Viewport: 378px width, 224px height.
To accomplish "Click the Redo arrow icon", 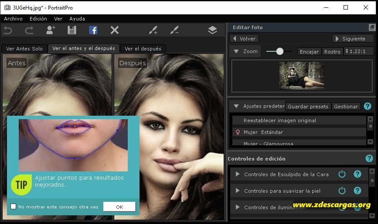I will (29, 30).
